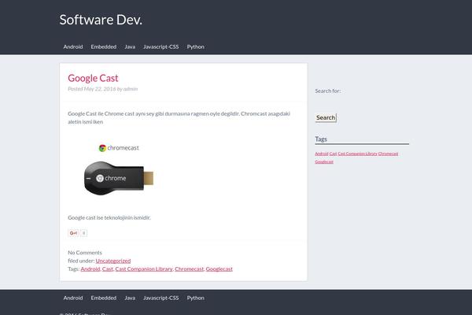472x315 pixels.
Task: Open Javascript-CSS in the top navigation menu
Action: [x=161, y=46]
